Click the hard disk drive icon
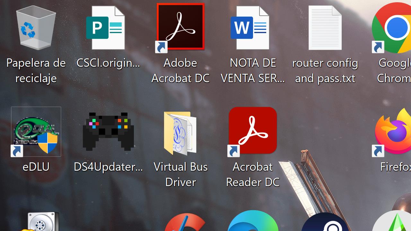Screen dimensions: 411x231 [42, 222]
